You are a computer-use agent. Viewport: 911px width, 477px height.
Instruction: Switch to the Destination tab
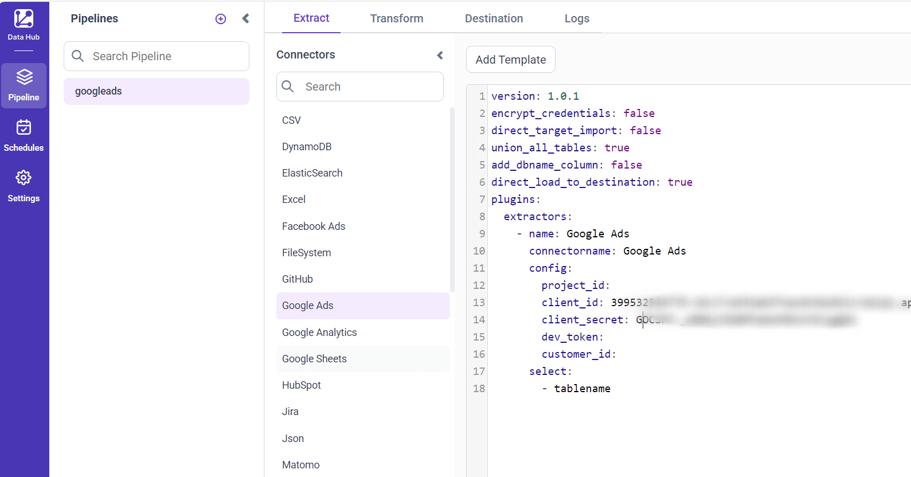tap(494, 18)
